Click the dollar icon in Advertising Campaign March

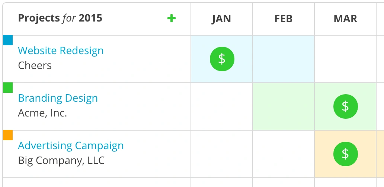[345, 154]
